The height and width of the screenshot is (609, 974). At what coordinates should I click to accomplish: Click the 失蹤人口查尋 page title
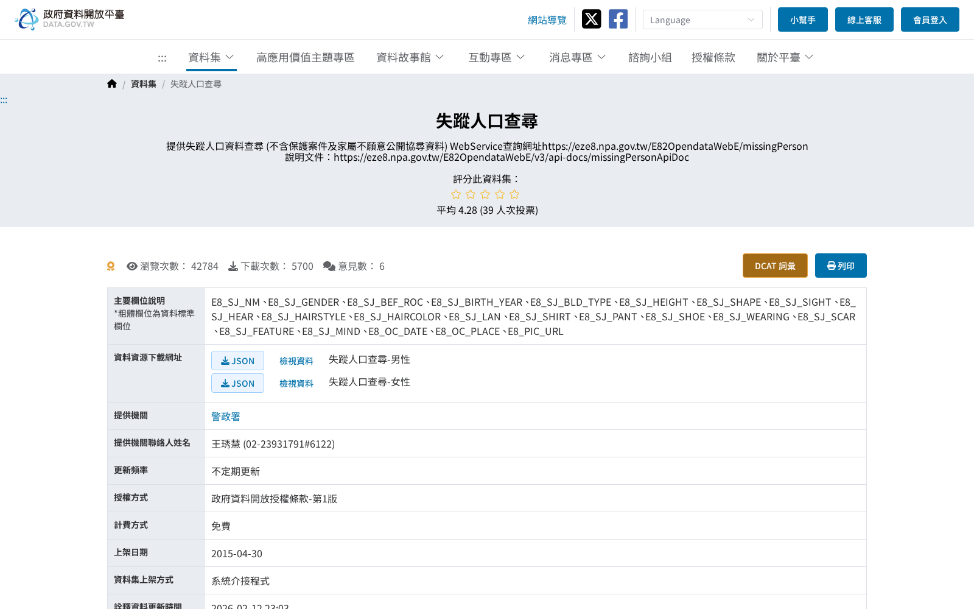487,121
